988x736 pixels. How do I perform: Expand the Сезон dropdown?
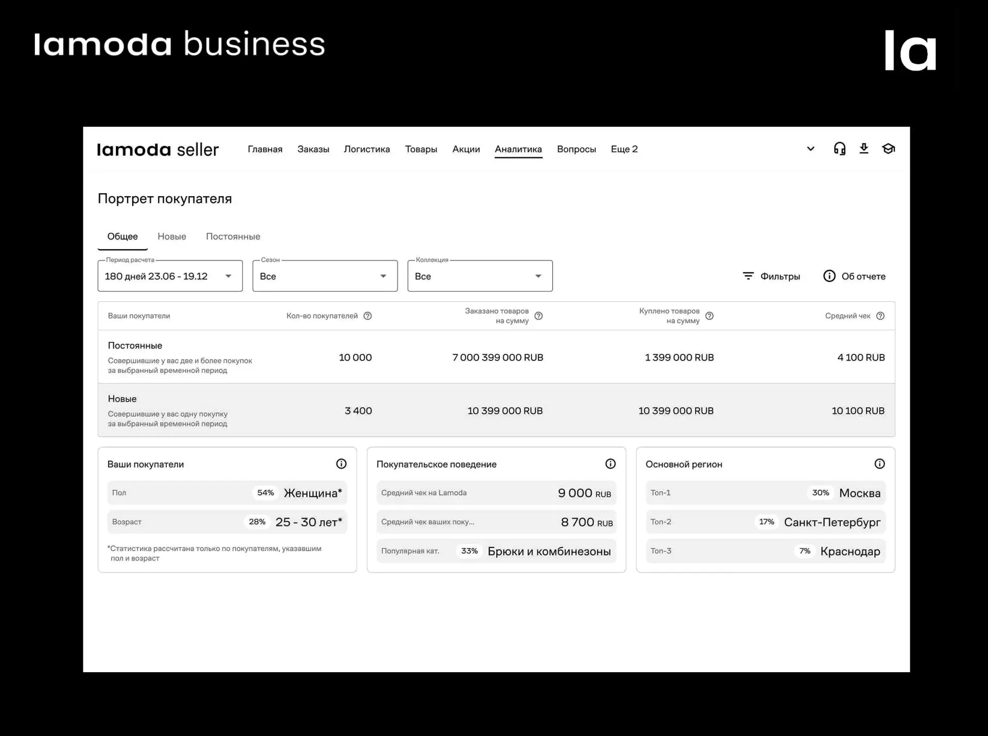click(x=325, y=276)
